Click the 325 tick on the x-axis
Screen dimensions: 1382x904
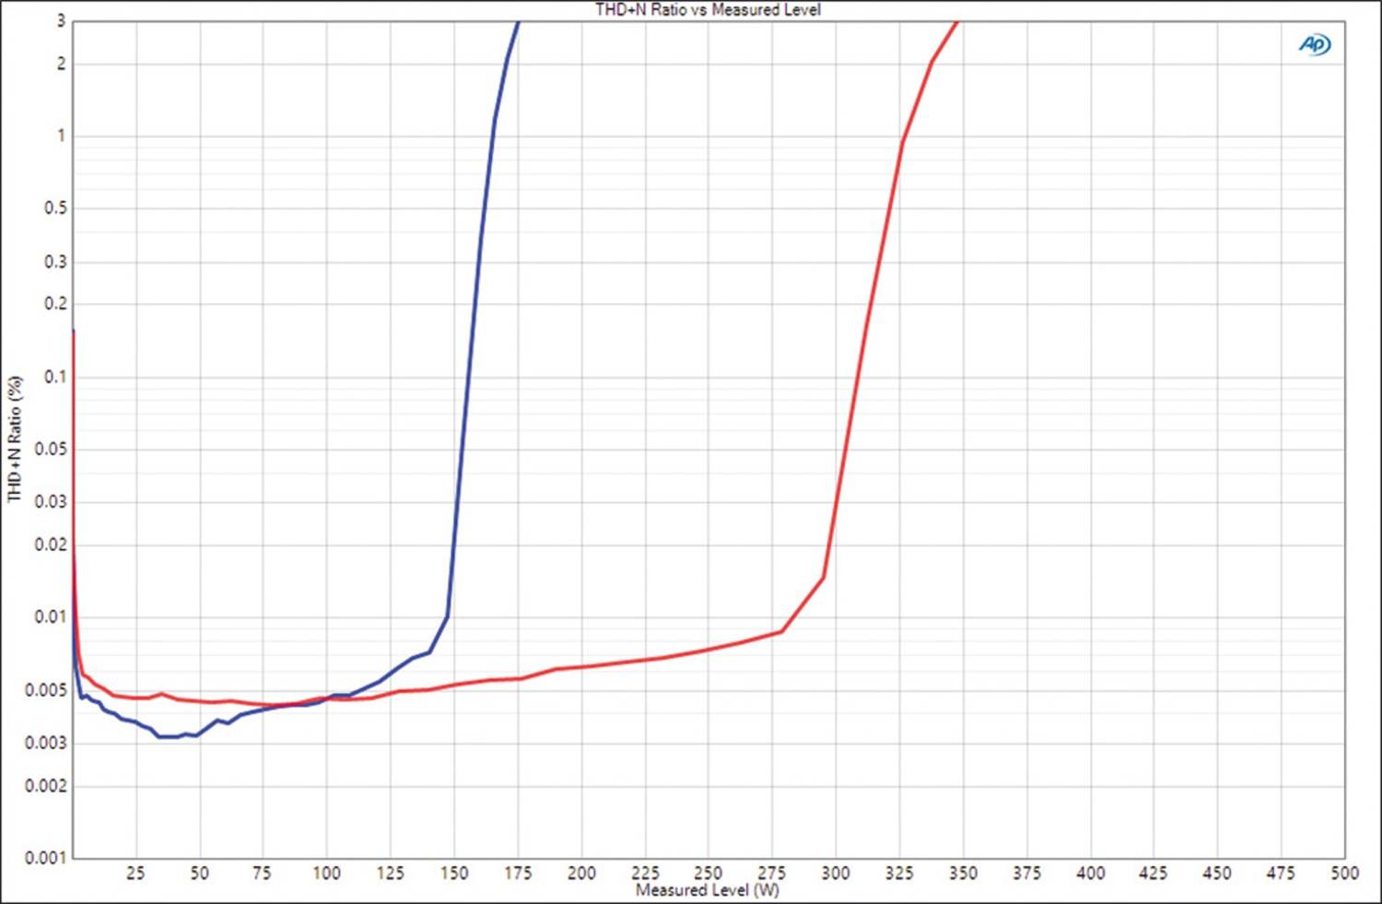point(899,873)
